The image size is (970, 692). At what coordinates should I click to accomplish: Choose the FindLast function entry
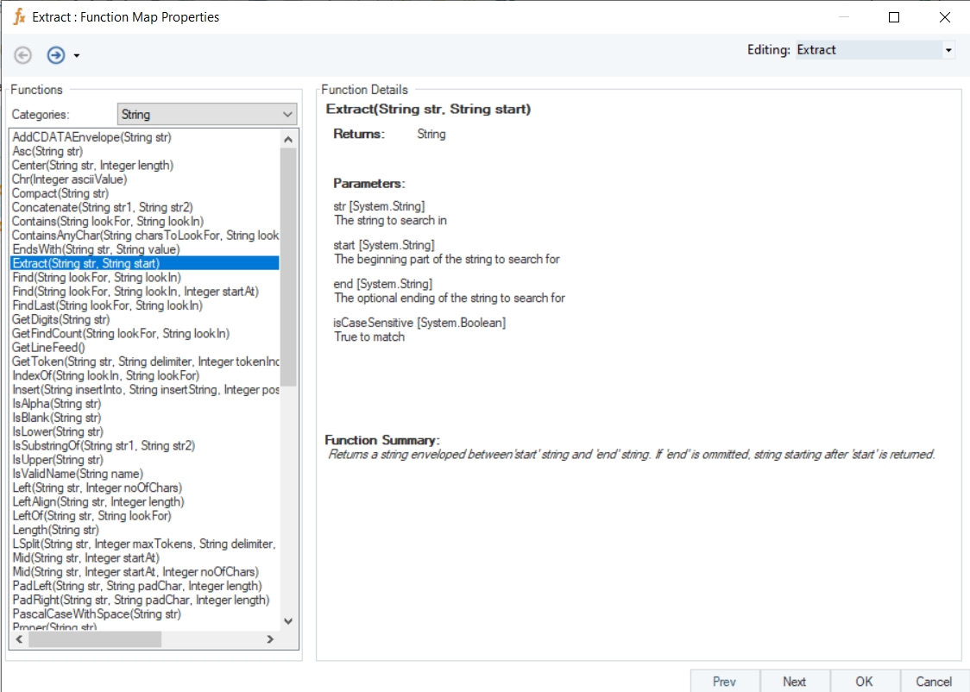(107, 305)
